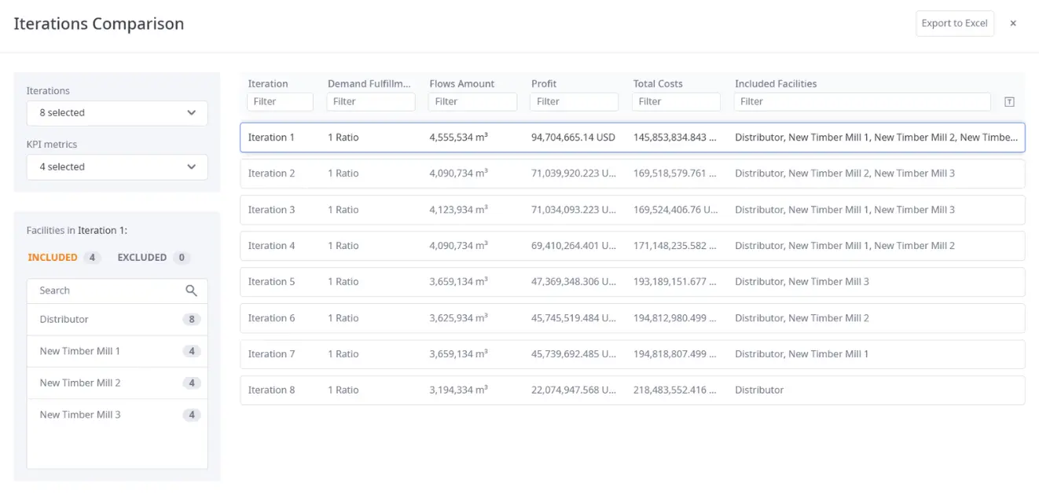
Task: Click the search magnifier icon in facilities panel
Action: (191, 291)
